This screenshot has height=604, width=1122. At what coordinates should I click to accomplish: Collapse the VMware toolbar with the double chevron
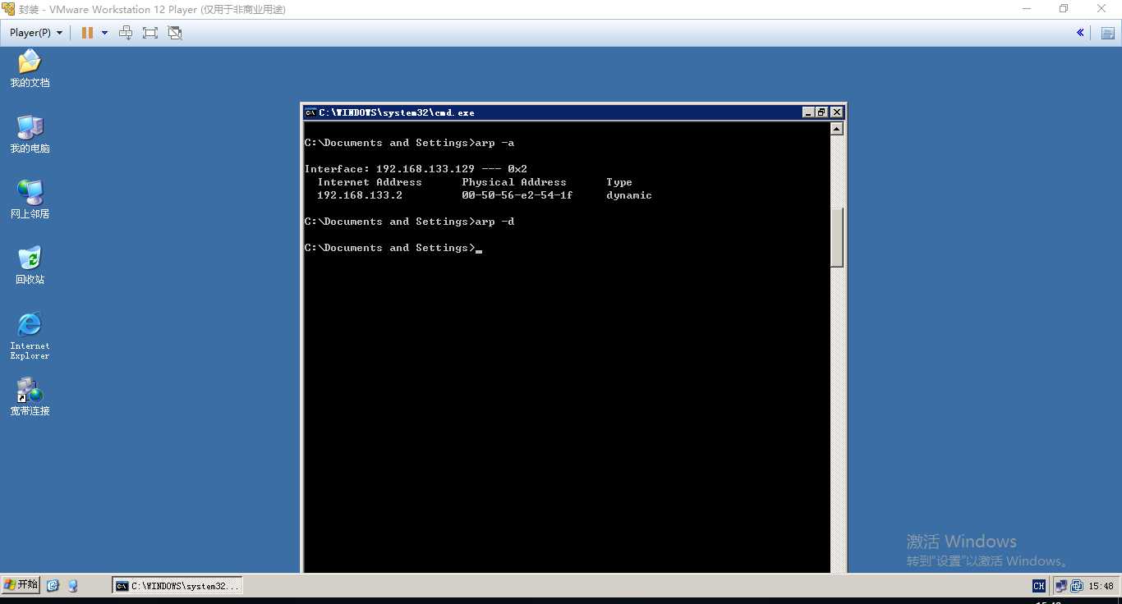(1080, 33)
